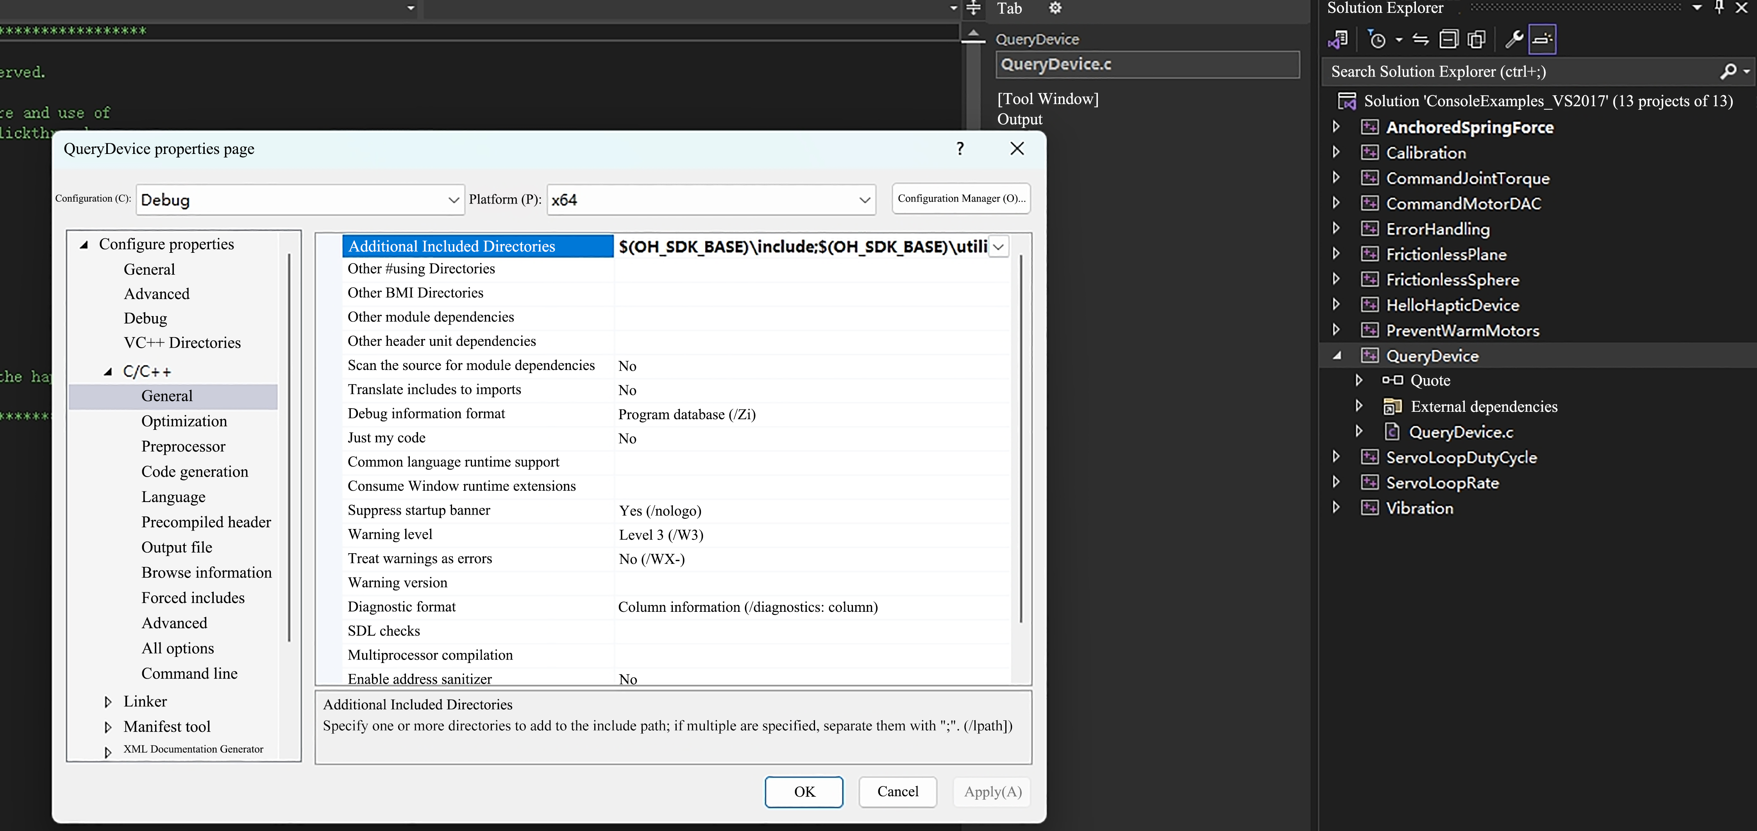Click the Collapse All icon in Solution Explorer
Image resolution: width=1757 pixels, height=831 pixels.
[x=1449, y=39]
